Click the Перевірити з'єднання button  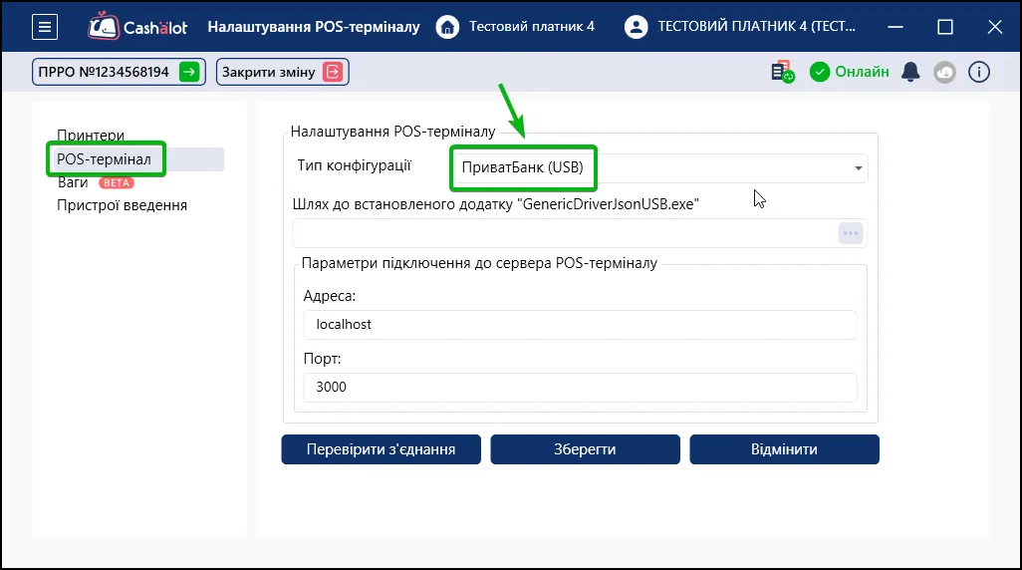[x=382, y=449]
